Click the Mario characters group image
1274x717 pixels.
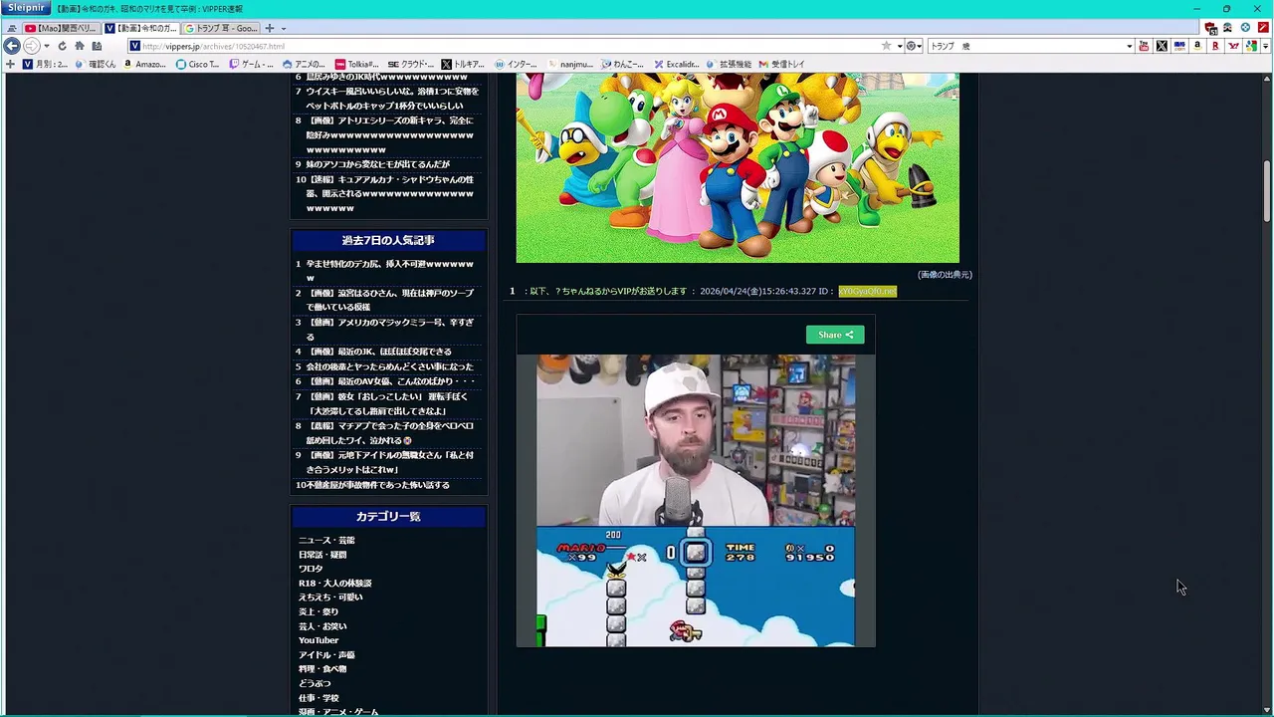pyautogui.click(x=738, y=167)
